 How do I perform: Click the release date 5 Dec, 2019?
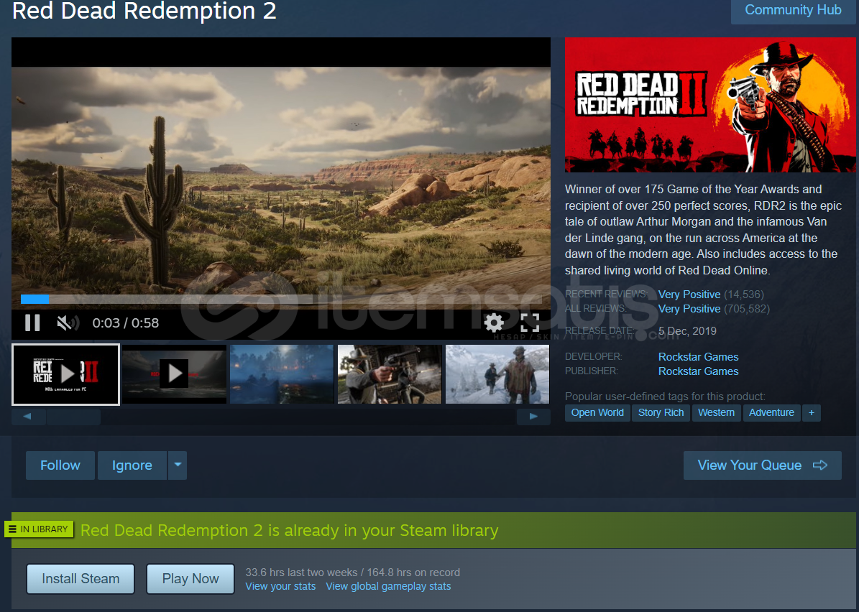(687, 331)
